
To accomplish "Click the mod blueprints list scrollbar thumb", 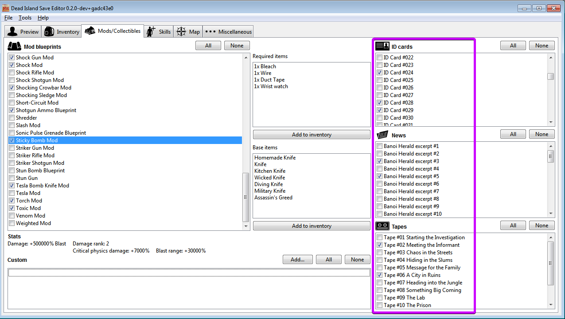I will point(246,197).
